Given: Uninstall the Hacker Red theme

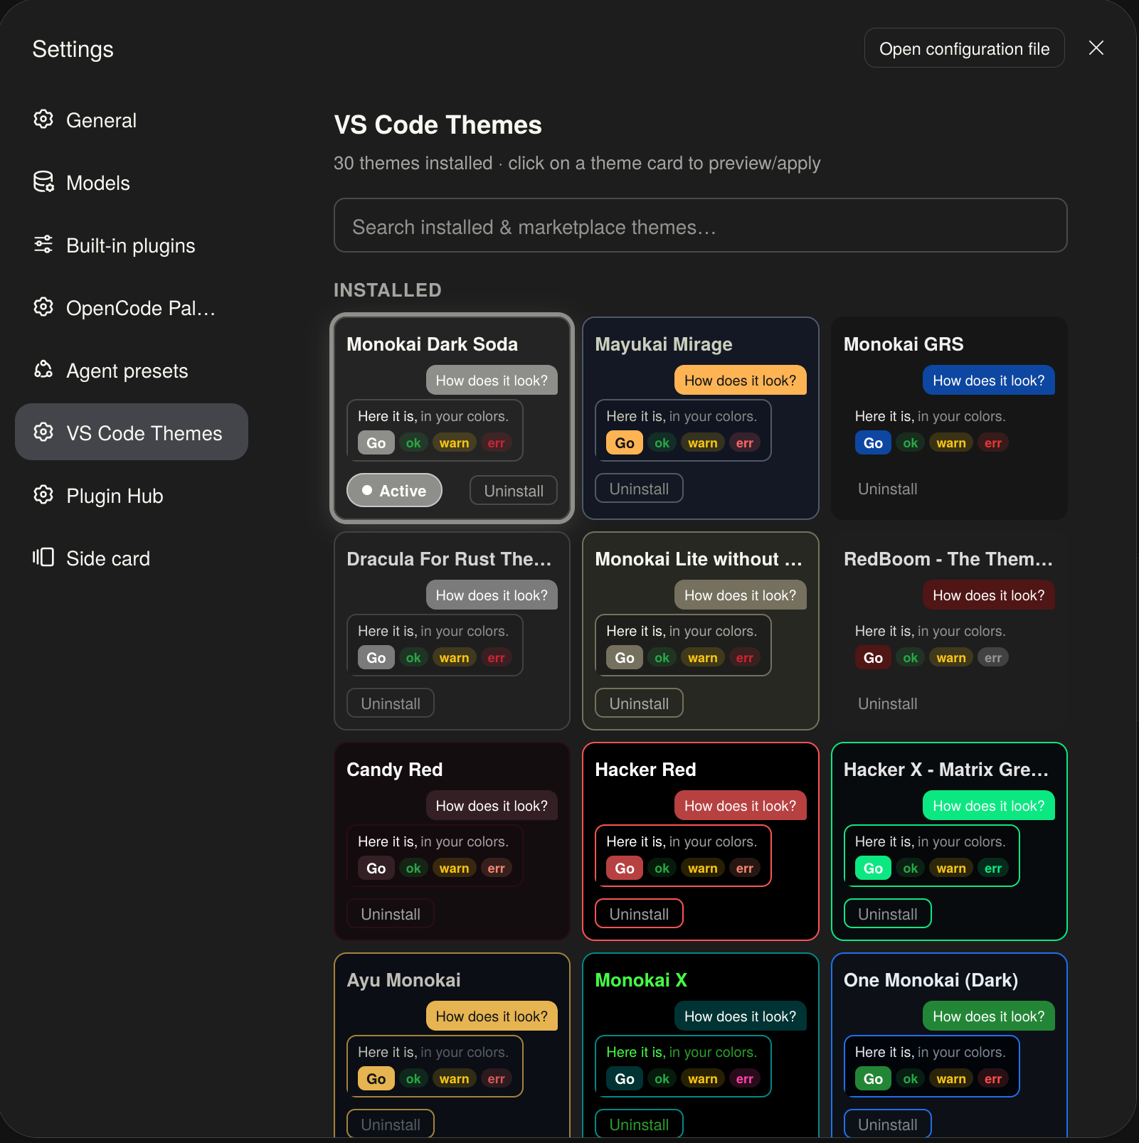Looking at the screenshot, I should pyautogui.click(x=639, y=914).
